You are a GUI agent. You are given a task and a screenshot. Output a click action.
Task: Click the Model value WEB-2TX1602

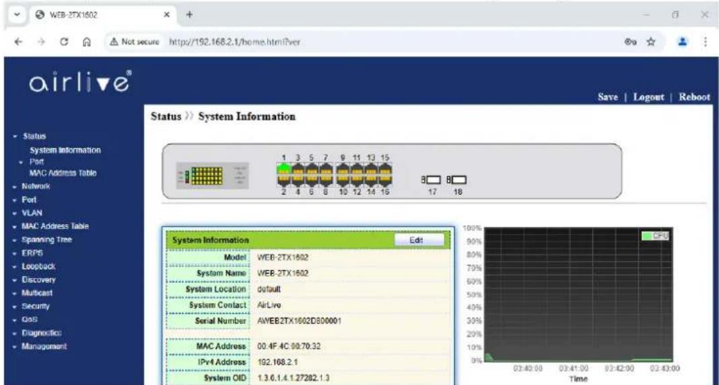click(283, 257)
